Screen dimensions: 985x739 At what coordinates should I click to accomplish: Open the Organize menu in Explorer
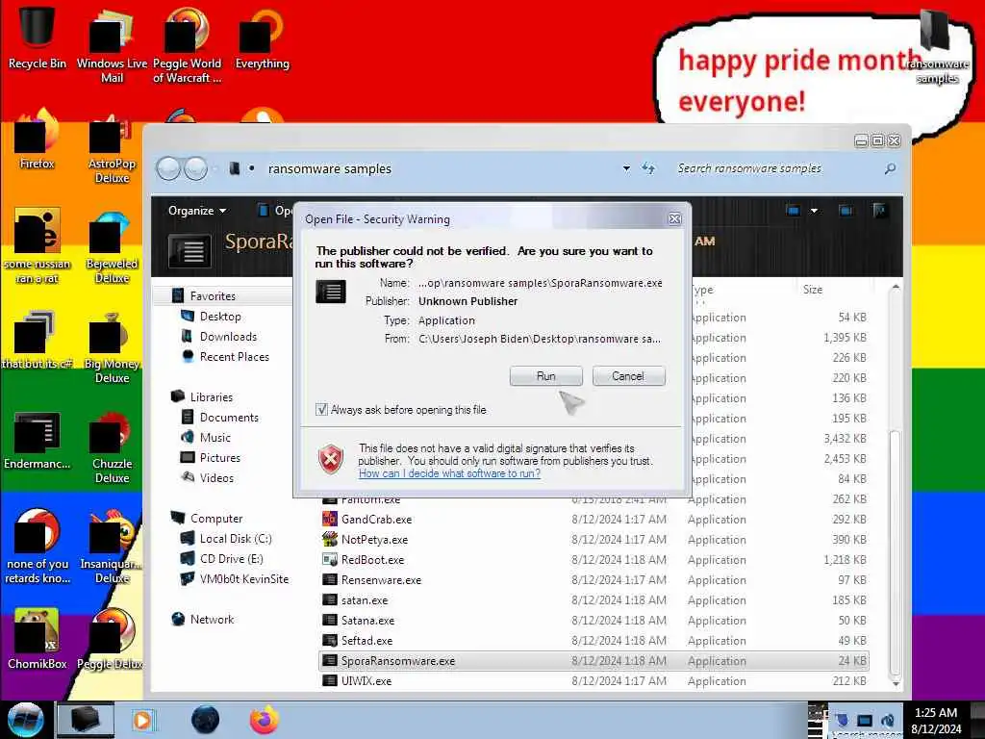point(196,211)
